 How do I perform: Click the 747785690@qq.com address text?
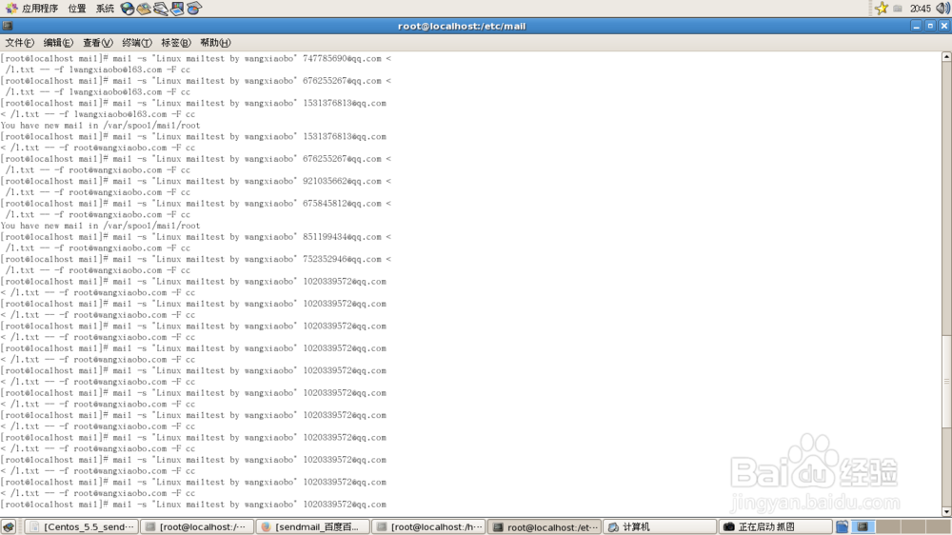(342, 58)
